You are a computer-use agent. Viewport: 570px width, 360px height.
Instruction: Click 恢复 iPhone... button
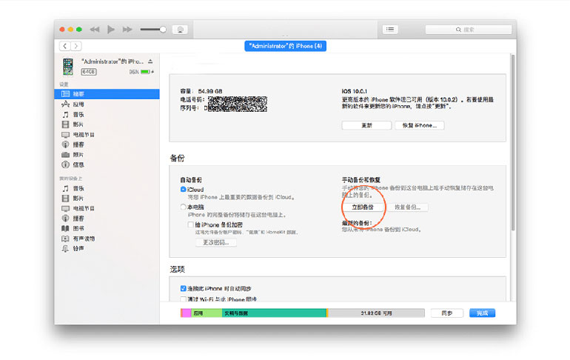click(419, 125)
